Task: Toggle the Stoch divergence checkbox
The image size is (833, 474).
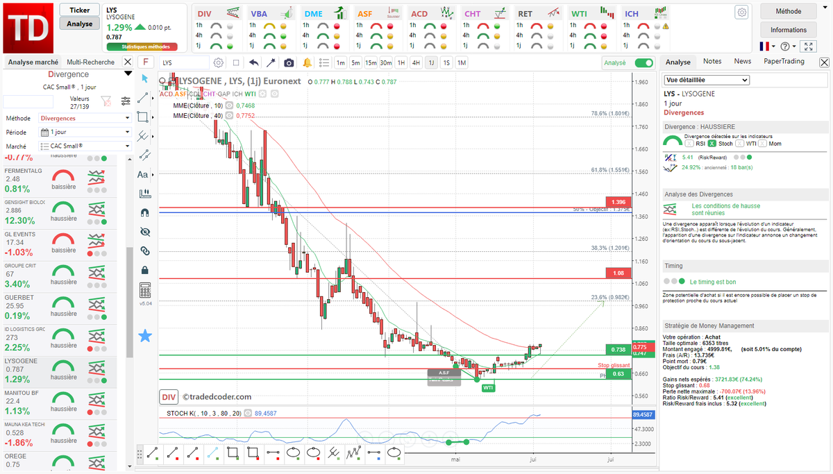Action: point(712,144)
